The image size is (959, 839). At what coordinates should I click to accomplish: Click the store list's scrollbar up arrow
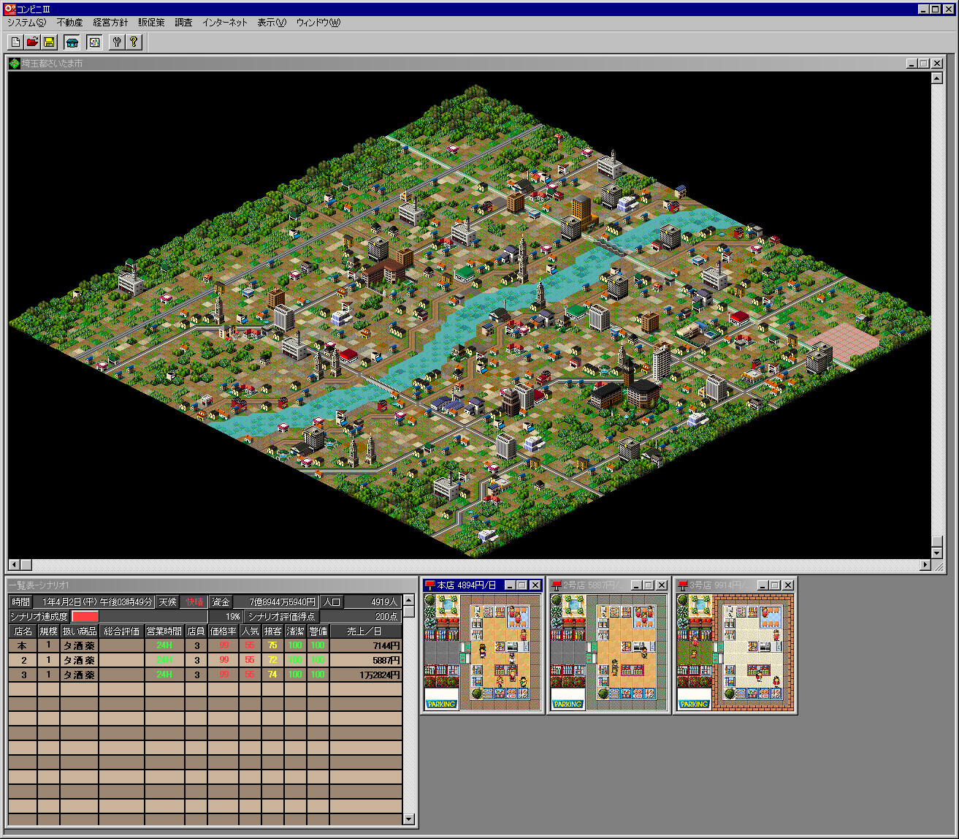pyautogui.click(x=408, y=600)
